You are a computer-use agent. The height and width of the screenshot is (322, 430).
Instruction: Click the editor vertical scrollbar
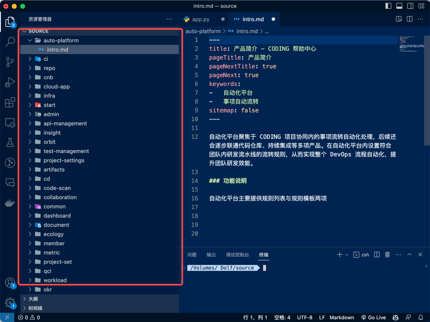click(427, 91)
